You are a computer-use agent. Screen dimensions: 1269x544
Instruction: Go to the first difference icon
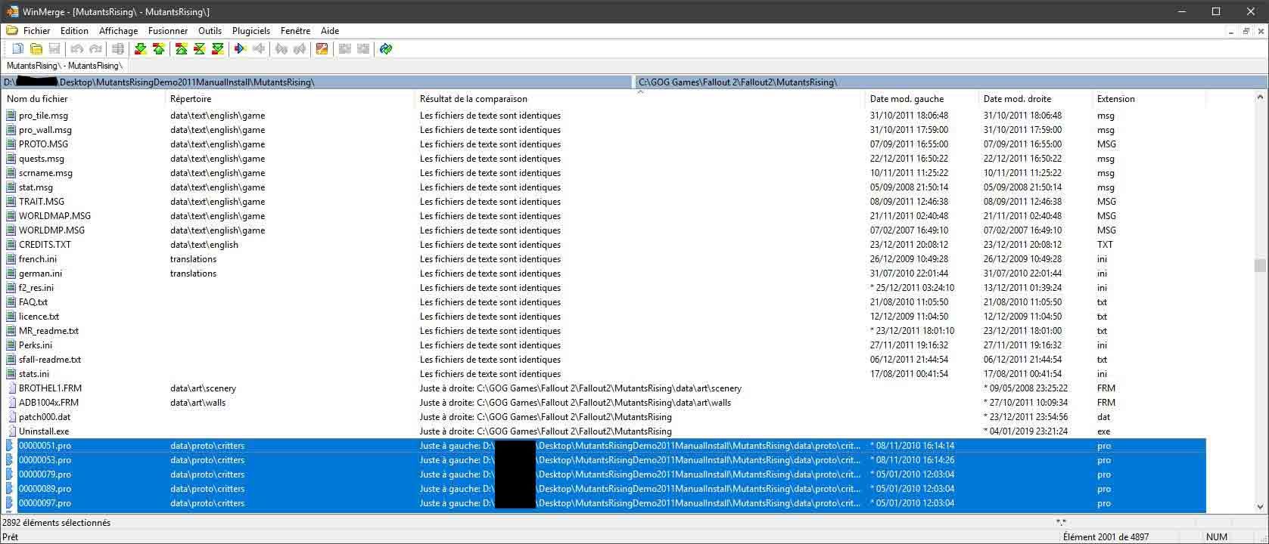pos(181,49)
